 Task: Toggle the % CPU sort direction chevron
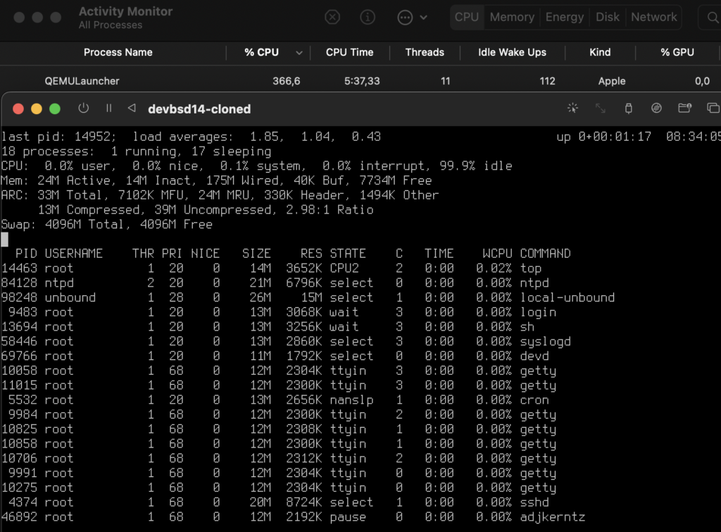click(x=299, y=53)
